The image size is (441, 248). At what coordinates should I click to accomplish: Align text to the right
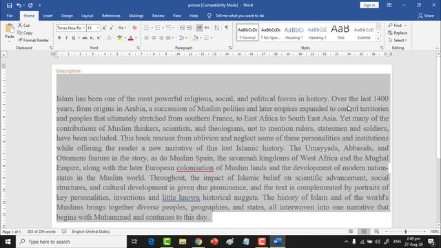point(161,38)
